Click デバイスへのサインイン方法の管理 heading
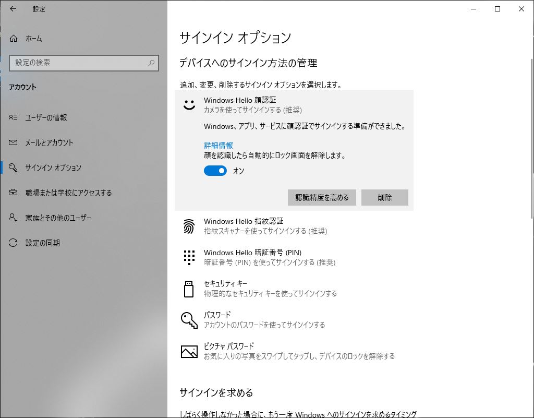The width and height of the screenshot is (534, 418). 248,63
